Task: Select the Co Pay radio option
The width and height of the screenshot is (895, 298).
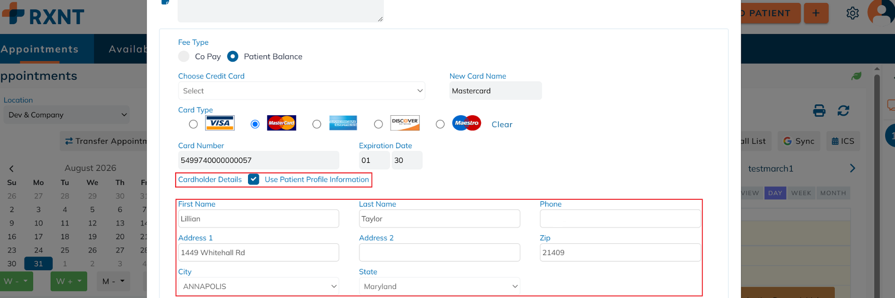Action: click(184, 56)
